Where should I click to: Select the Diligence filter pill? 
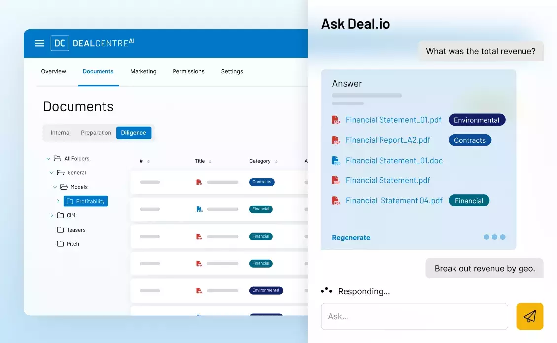pos(134,133)
